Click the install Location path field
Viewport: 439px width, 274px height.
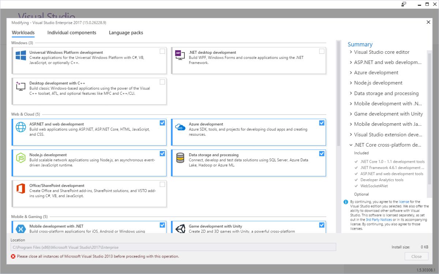(x=173, y=247)
